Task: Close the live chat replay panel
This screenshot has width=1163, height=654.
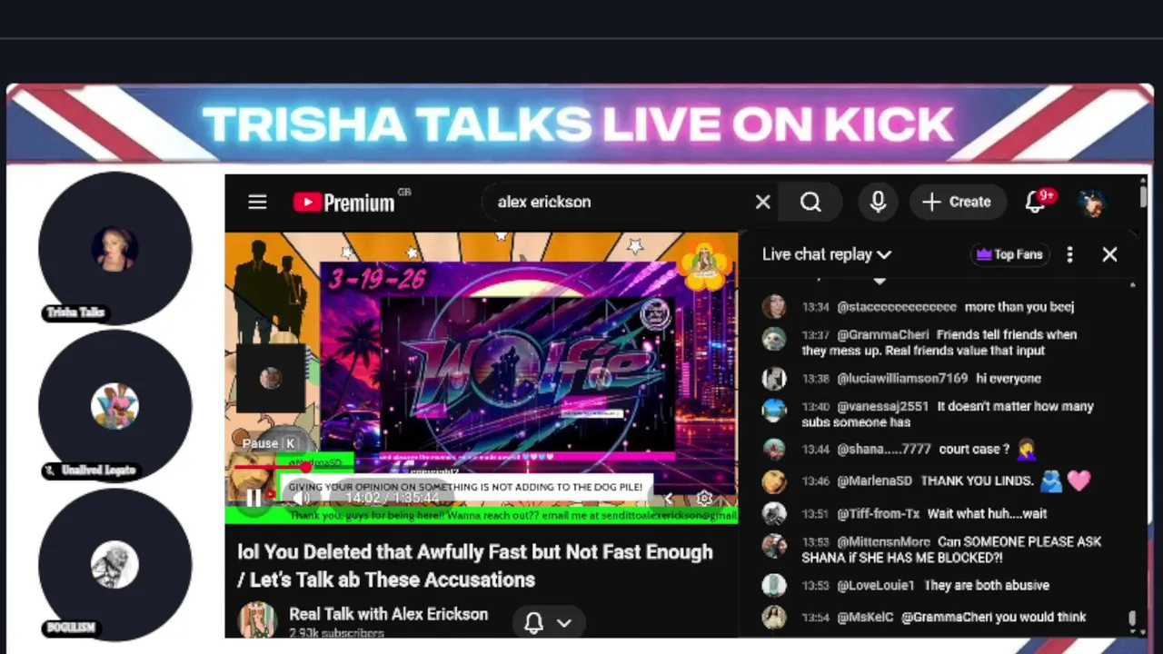Action: click(1109, 254)
